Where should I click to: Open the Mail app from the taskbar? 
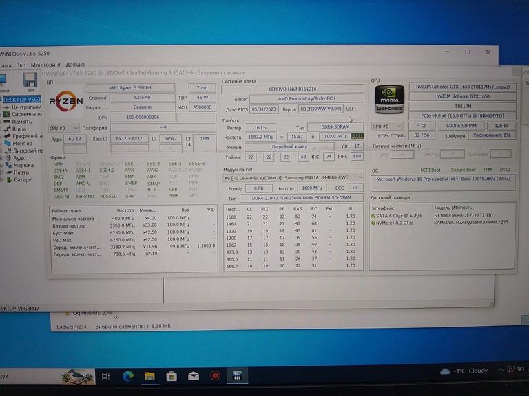tap(194, 375)
